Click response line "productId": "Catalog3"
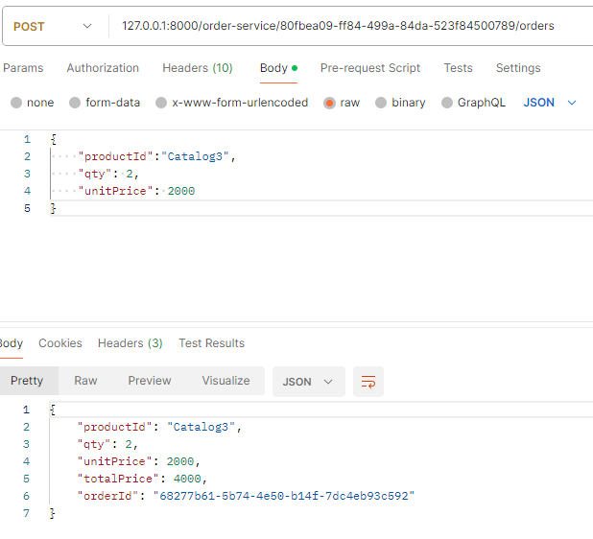 pyautogui.click(x=159, y=427)
